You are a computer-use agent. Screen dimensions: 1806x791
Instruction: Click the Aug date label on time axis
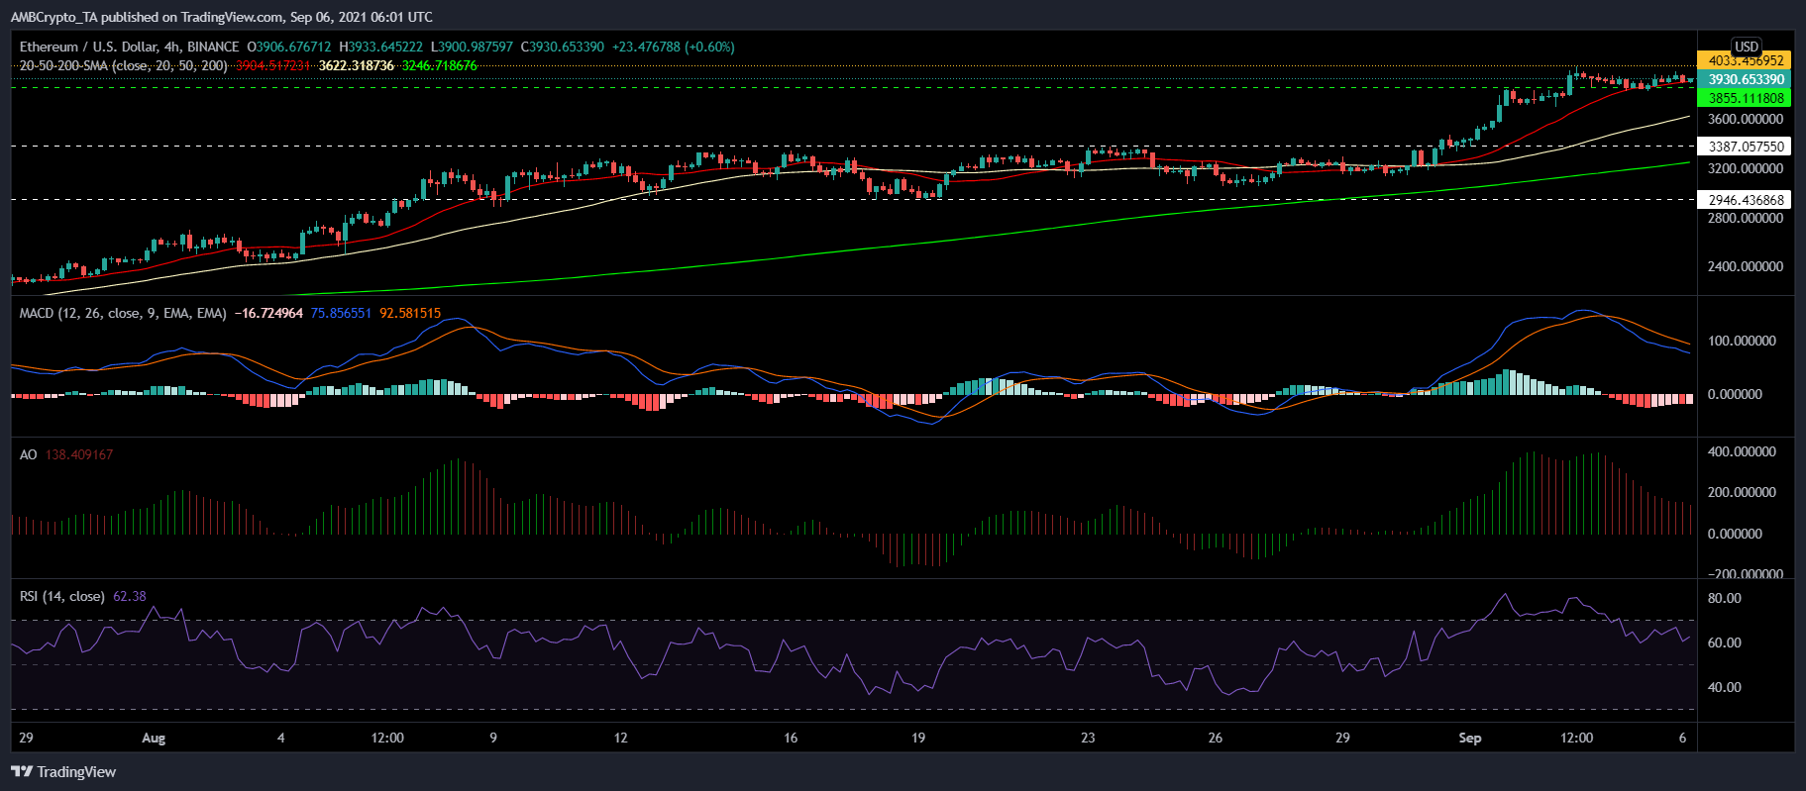point(154,738)
